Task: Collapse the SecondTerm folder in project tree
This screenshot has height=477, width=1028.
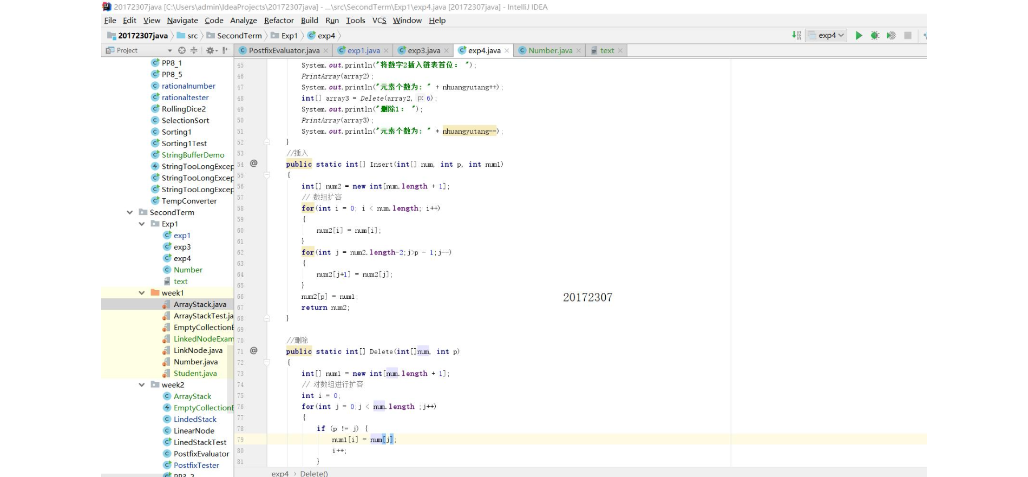Action: click(130, 212)
